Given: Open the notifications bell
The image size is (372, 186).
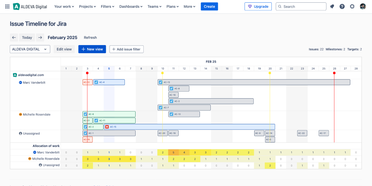Looking at the screenshot, I should coord(332,7).
